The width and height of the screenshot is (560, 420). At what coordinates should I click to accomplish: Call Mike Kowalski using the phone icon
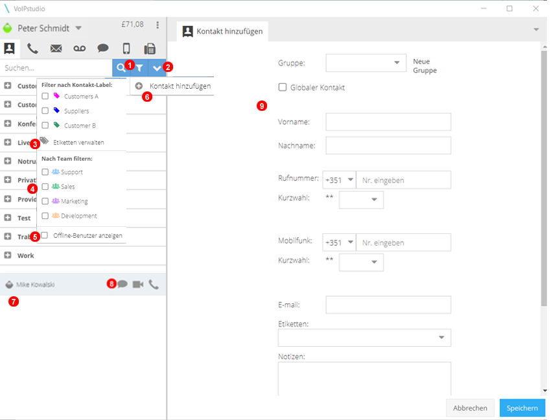point(154,284)
